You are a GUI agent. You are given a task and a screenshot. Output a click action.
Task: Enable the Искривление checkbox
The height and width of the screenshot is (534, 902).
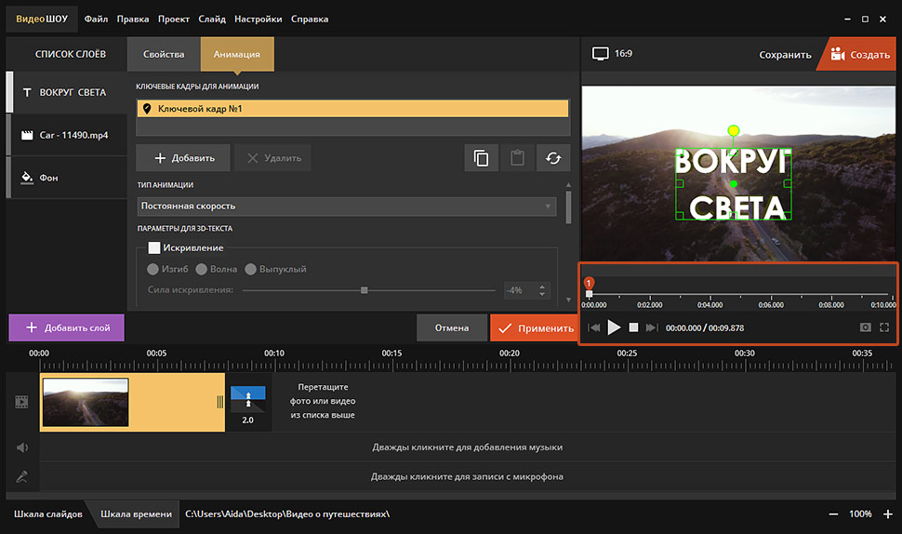(154, 247)
